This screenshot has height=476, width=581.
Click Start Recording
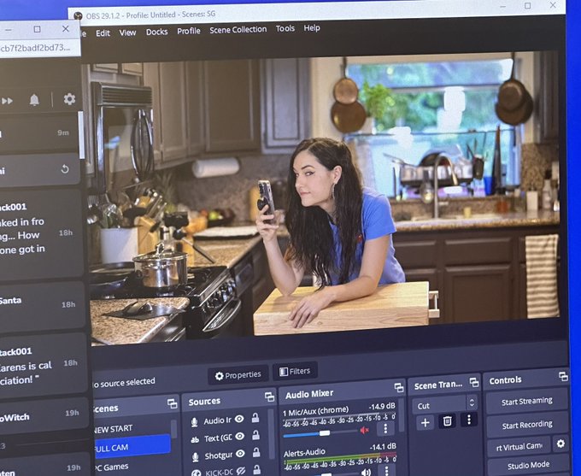[x=527, y=425]
